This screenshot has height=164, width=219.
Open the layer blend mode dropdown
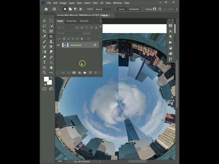[69, 33]
